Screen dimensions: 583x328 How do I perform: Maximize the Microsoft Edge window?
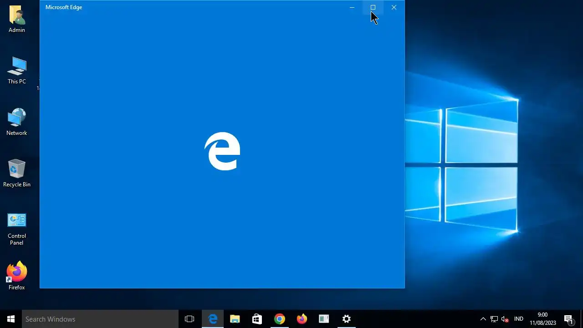373,7
